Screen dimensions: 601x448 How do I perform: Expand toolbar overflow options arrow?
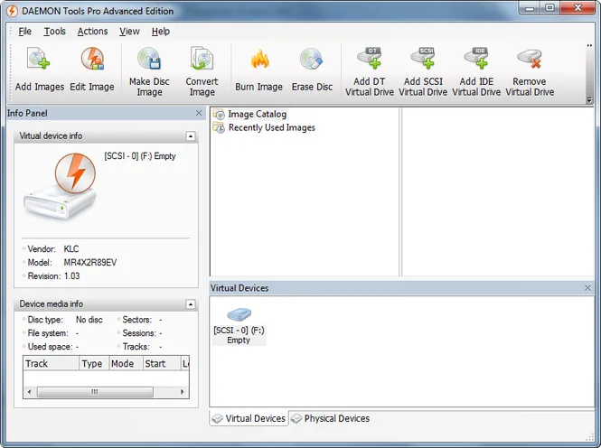coord(589,100)
